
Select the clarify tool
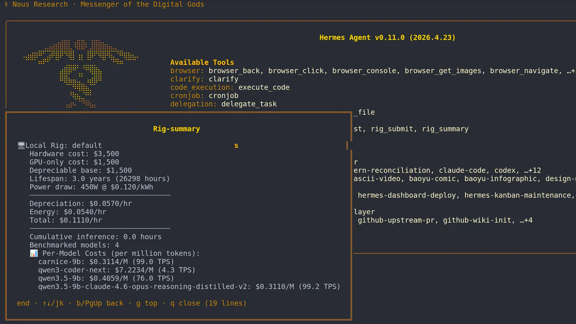pyautogui.click(x=223, y=79)
